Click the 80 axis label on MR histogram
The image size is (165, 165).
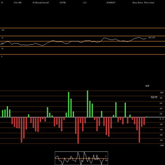tap(161, 98)
